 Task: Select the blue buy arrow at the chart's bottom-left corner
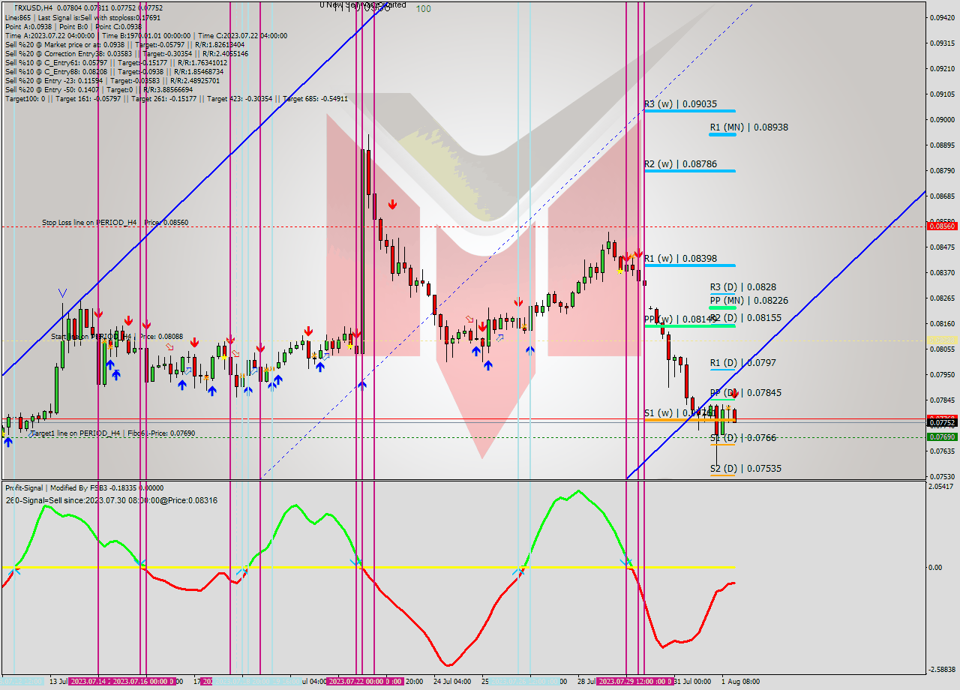coord(7,442)
